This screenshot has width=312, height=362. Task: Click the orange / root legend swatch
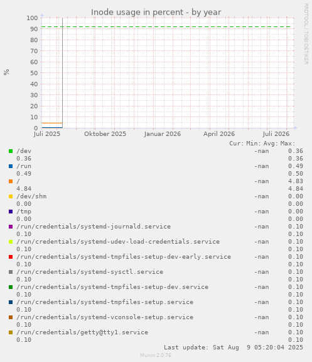(11, 181)
